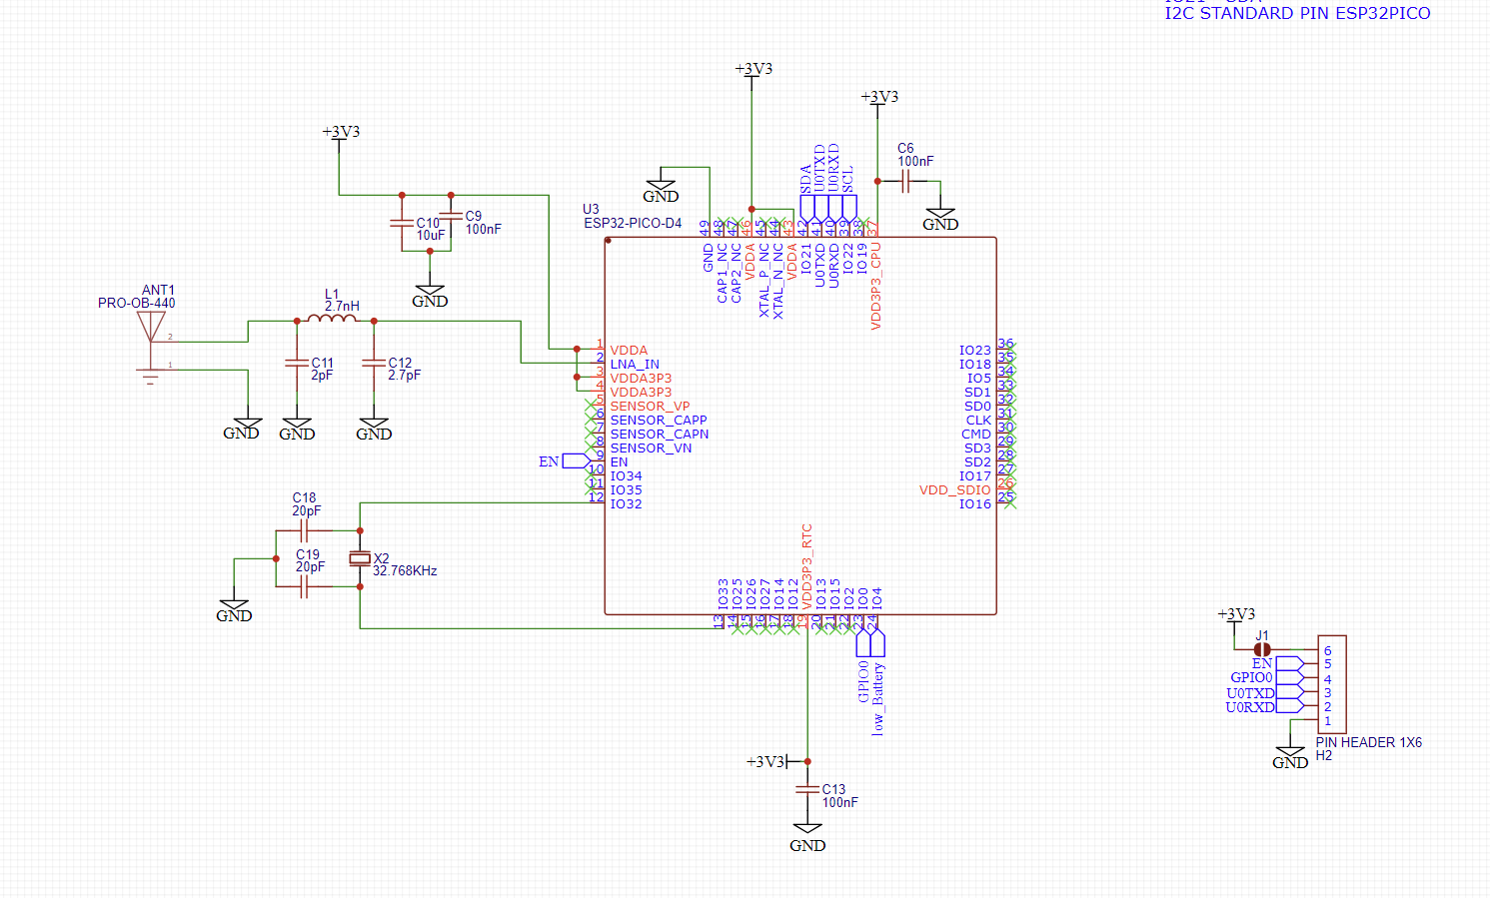Click the GND symbol below the pin header

pos(1290,757)
